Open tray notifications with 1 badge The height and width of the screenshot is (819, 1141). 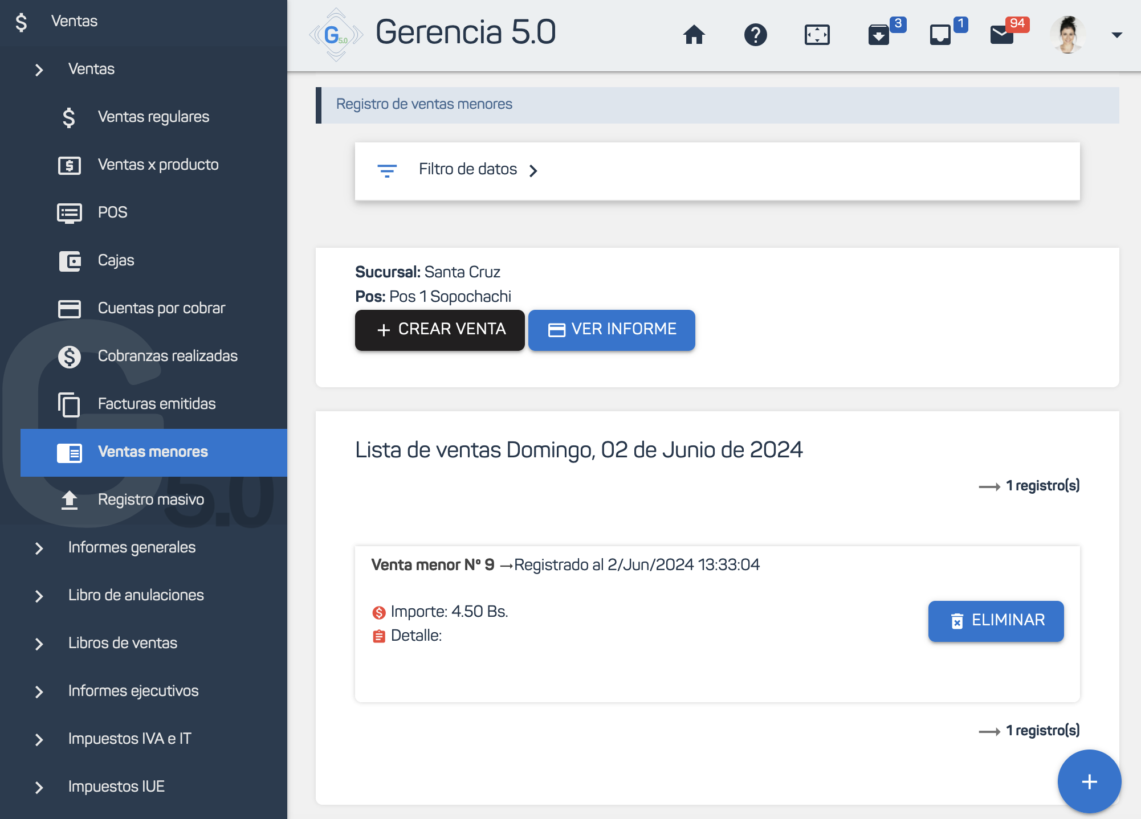pos(940,35)
